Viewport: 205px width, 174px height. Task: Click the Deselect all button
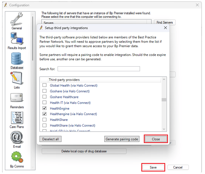point(50,139)
